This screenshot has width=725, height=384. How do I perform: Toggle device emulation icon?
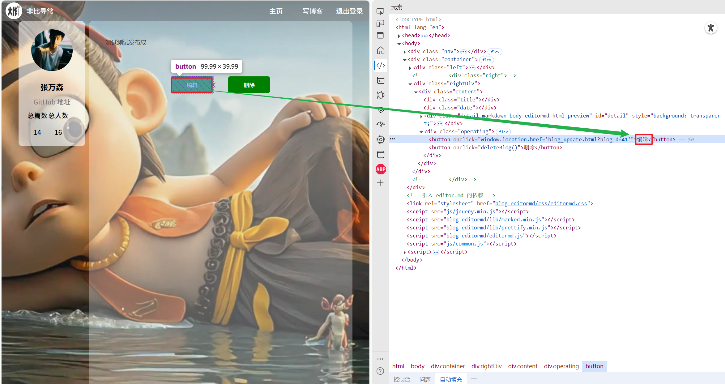click(x=380, y=23)
